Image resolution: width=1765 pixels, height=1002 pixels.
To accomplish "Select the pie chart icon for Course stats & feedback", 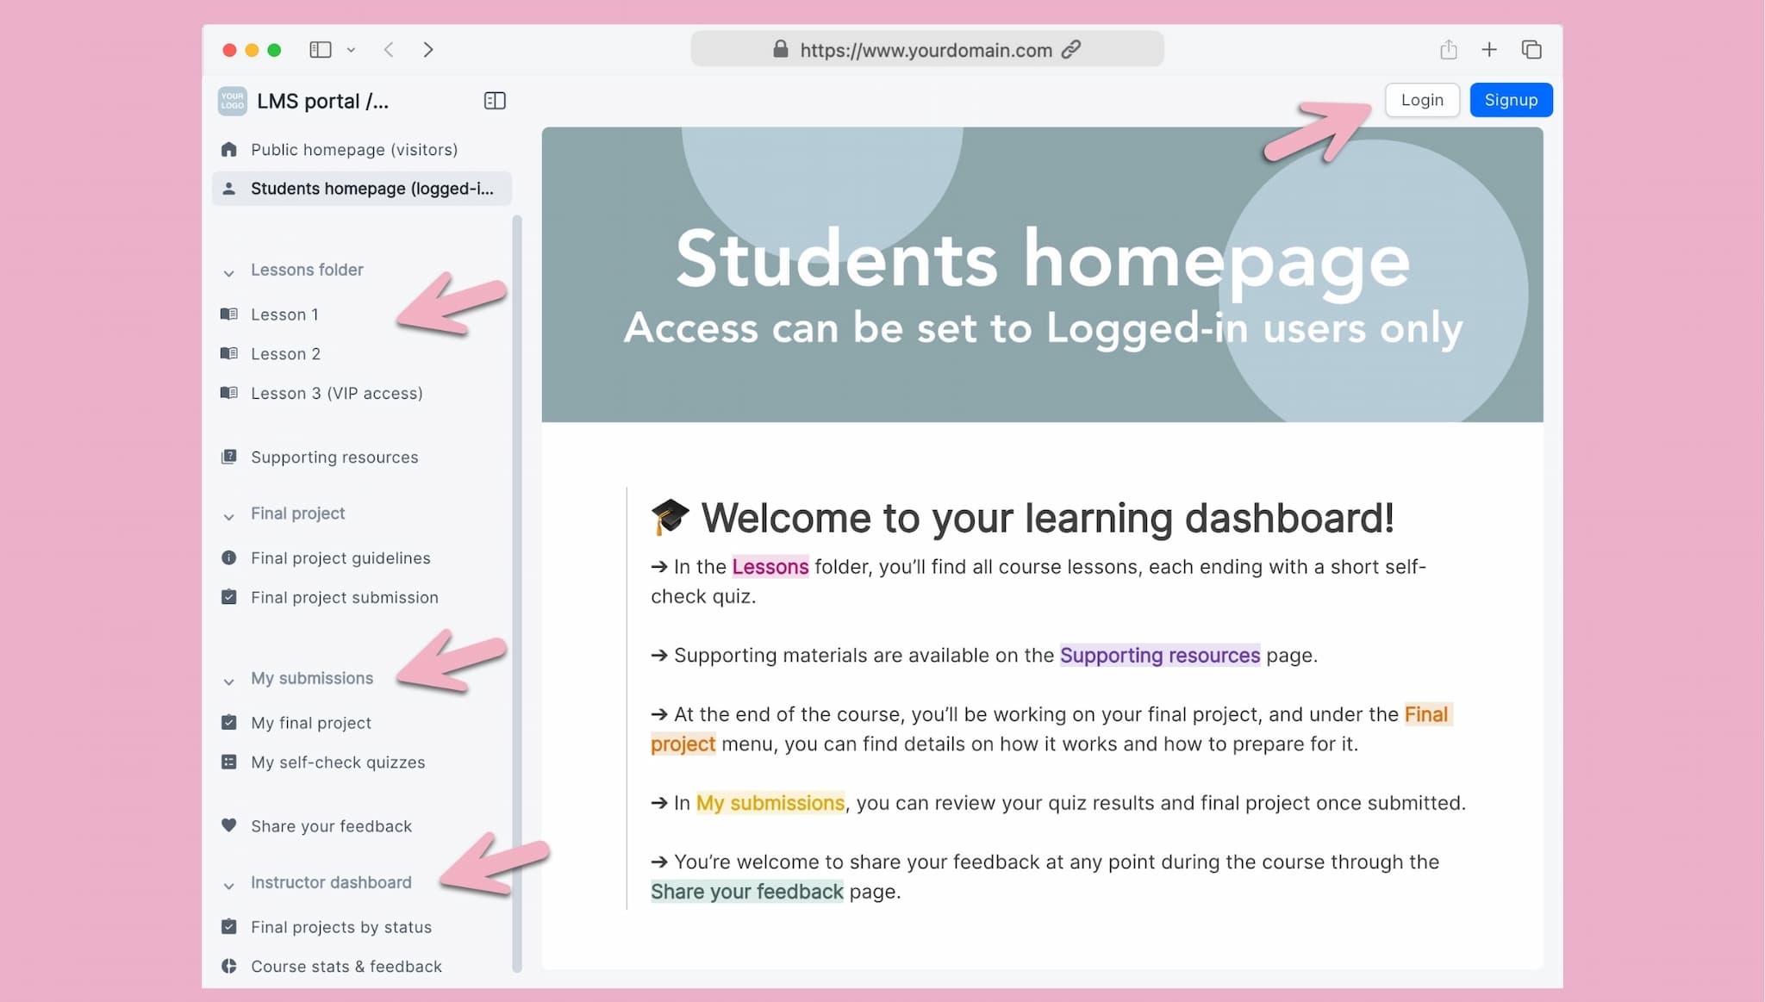I will click(x=229, y=966).
